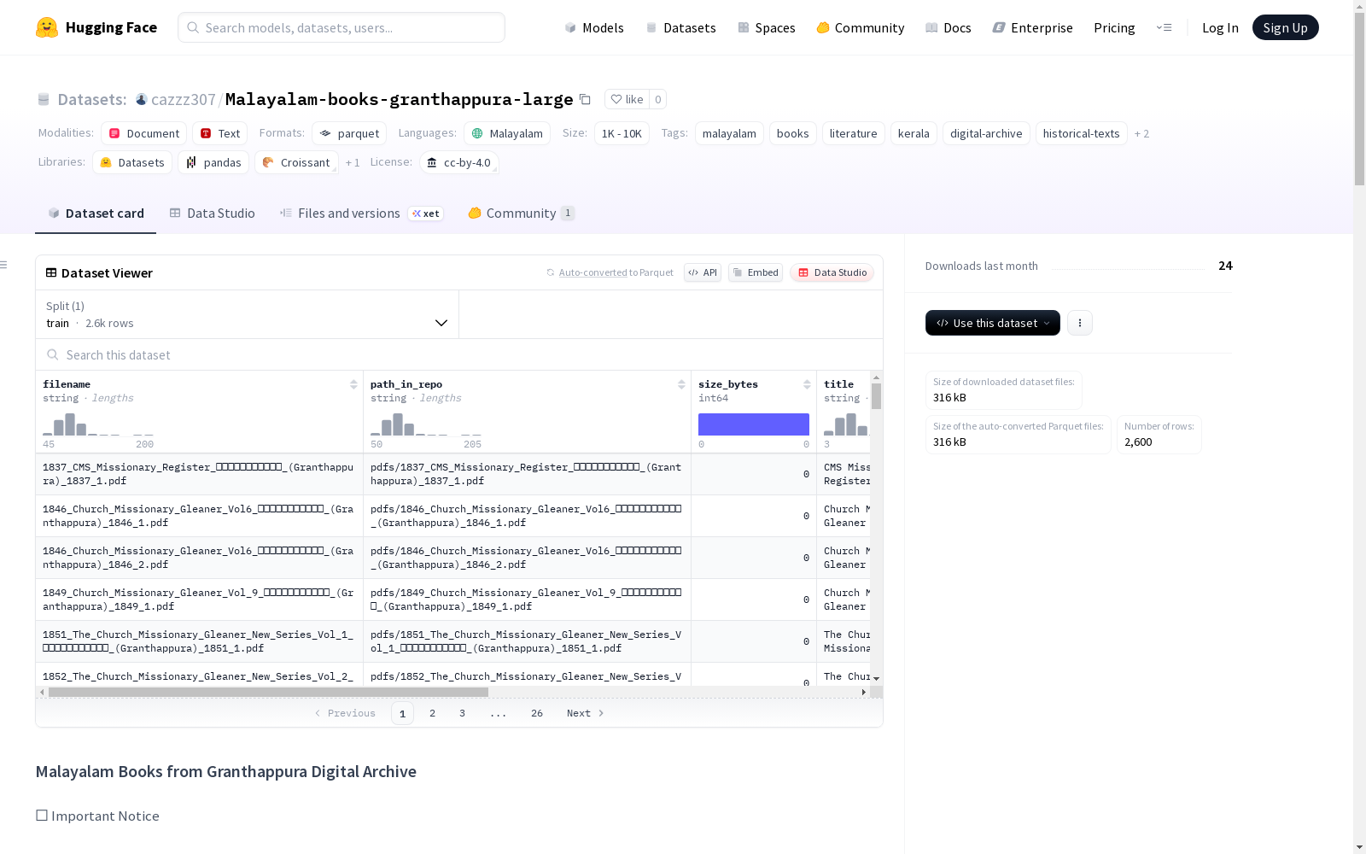This screenshot has width=1366, height=854.
Task: Select the Malayalam language tag
Action: [x=507, y=133]
